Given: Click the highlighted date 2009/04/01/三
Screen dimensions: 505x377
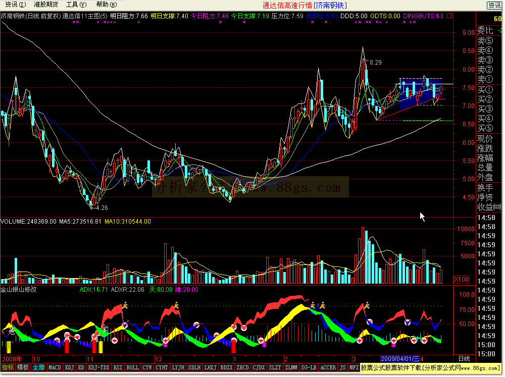Looking at the screenshot, I should point(400,359).
